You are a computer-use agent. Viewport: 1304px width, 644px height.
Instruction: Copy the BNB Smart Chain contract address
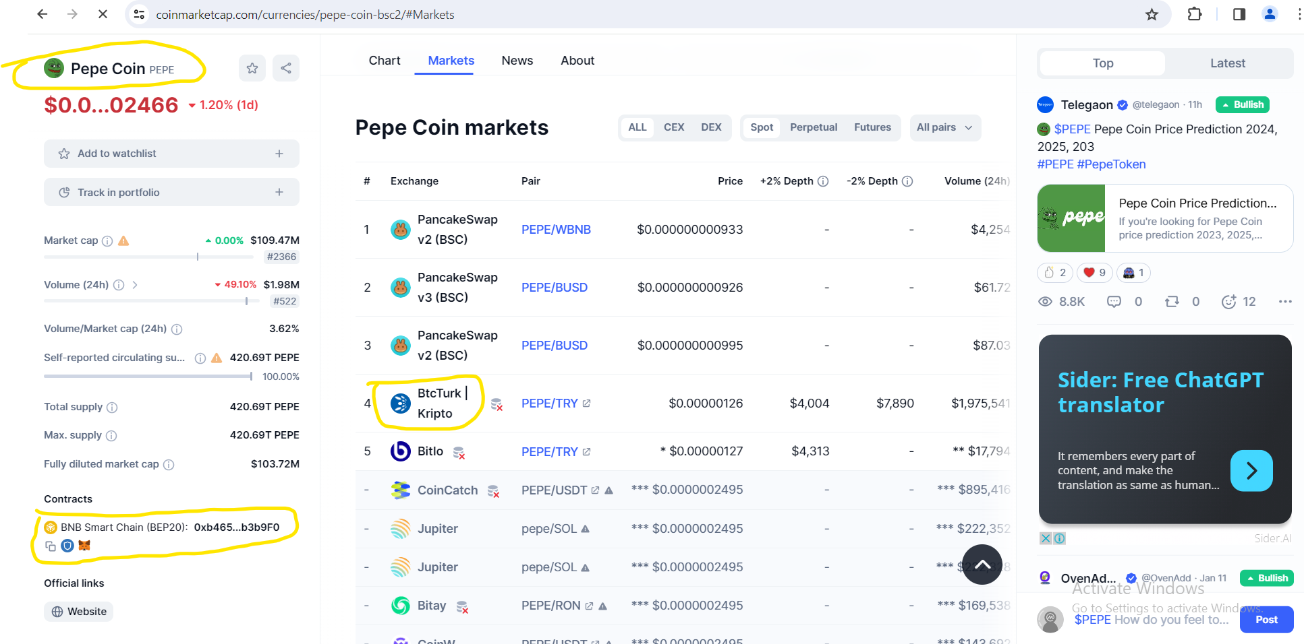(51, 546)
